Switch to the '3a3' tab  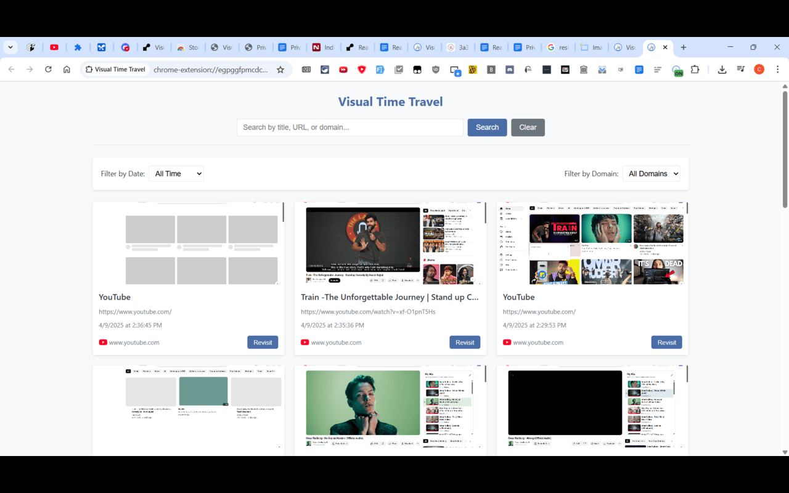click(458, 47)
